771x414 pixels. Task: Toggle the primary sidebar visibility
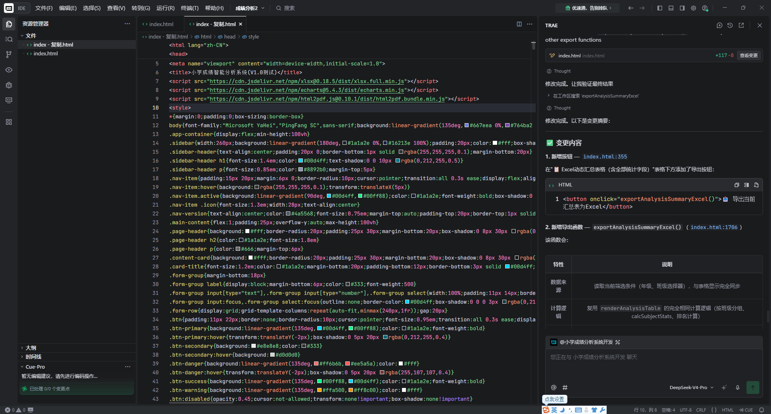[660, 8]
